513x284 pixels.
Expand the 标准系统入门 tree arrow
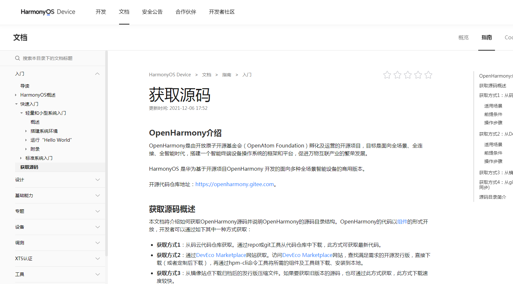21,158
